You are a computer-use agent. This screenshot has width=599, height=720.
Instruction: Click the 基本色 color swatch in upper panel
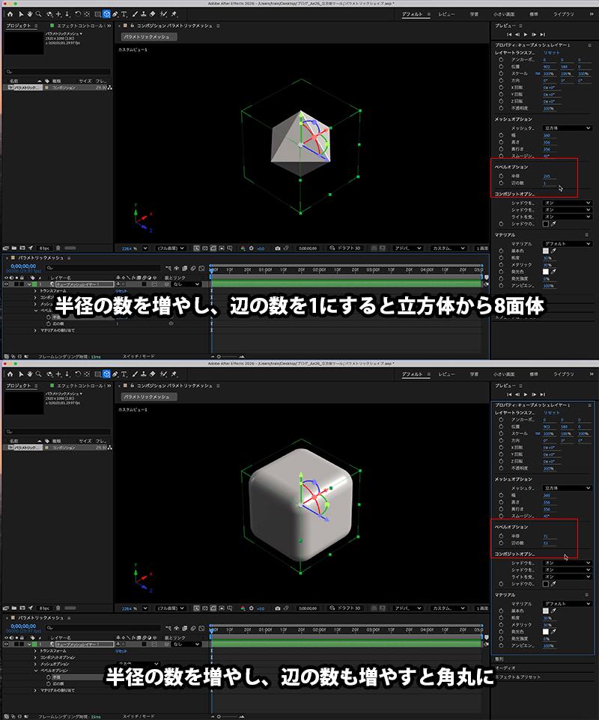[x=546, y=251]
